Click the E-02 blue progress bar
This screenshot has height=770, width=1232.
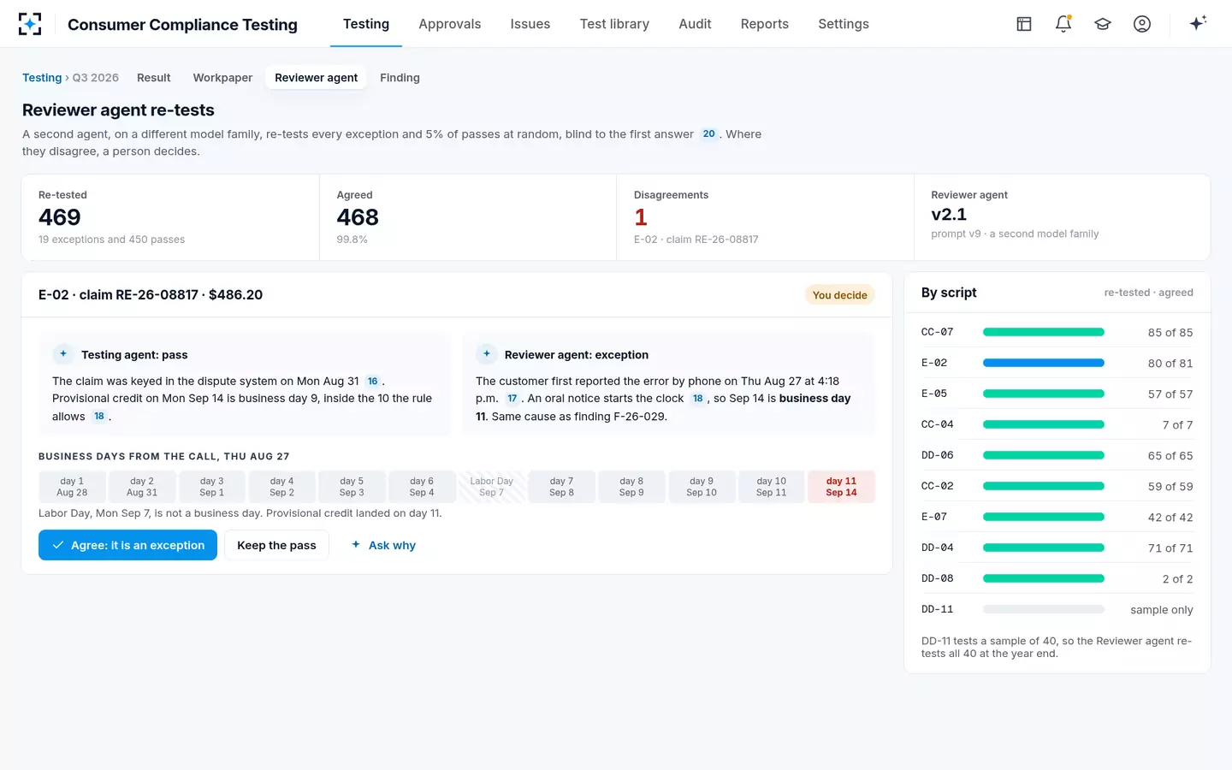1044,363
